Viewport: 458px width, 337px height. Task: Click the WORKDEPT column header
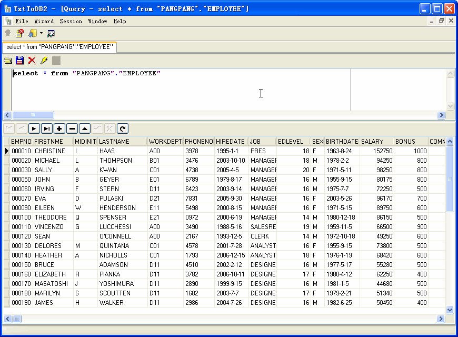165,142
